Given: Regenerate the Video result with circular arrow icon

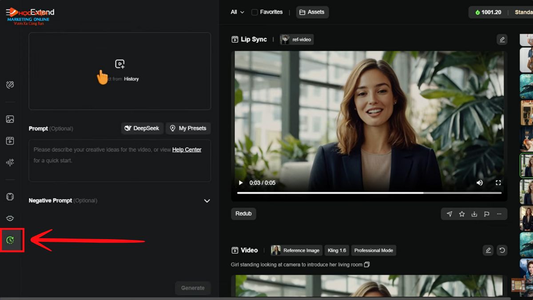Looking at the screenshot, I should (502, 250).
